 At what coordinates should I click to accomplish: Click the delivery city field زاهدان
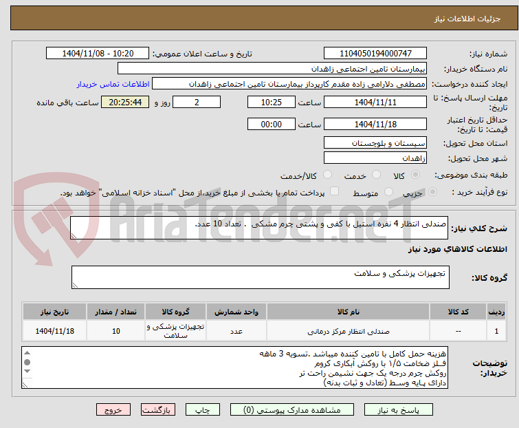click(375, 158)
